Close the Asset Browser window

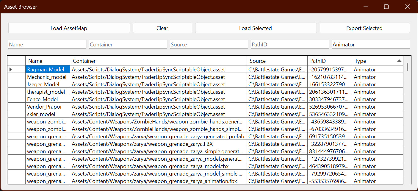pyautogui.click(x=407, y=7)
